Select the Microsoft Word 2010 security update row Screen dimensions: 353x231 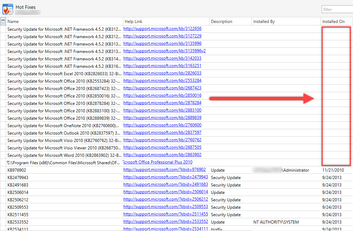tap(64, 155)
